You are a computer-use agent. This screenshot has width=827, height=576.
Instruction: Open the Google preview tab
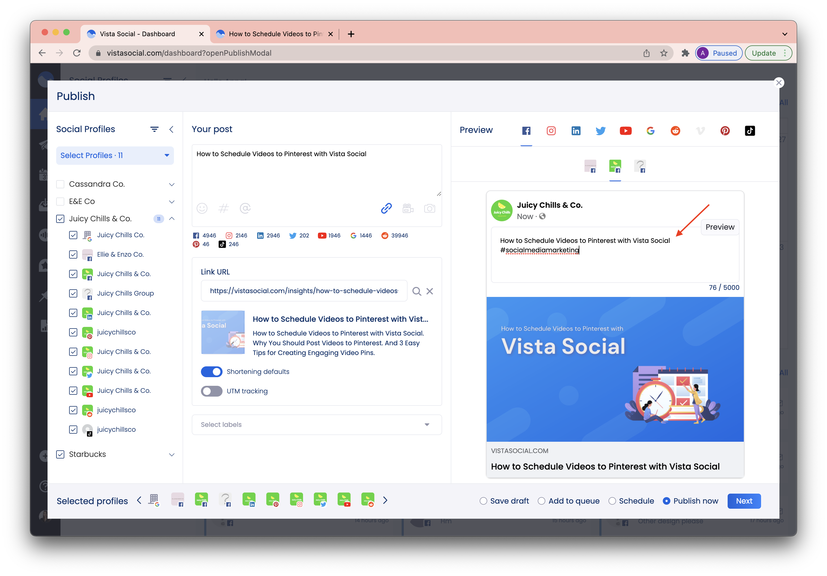pyautogui.click(x=651, y=131)
